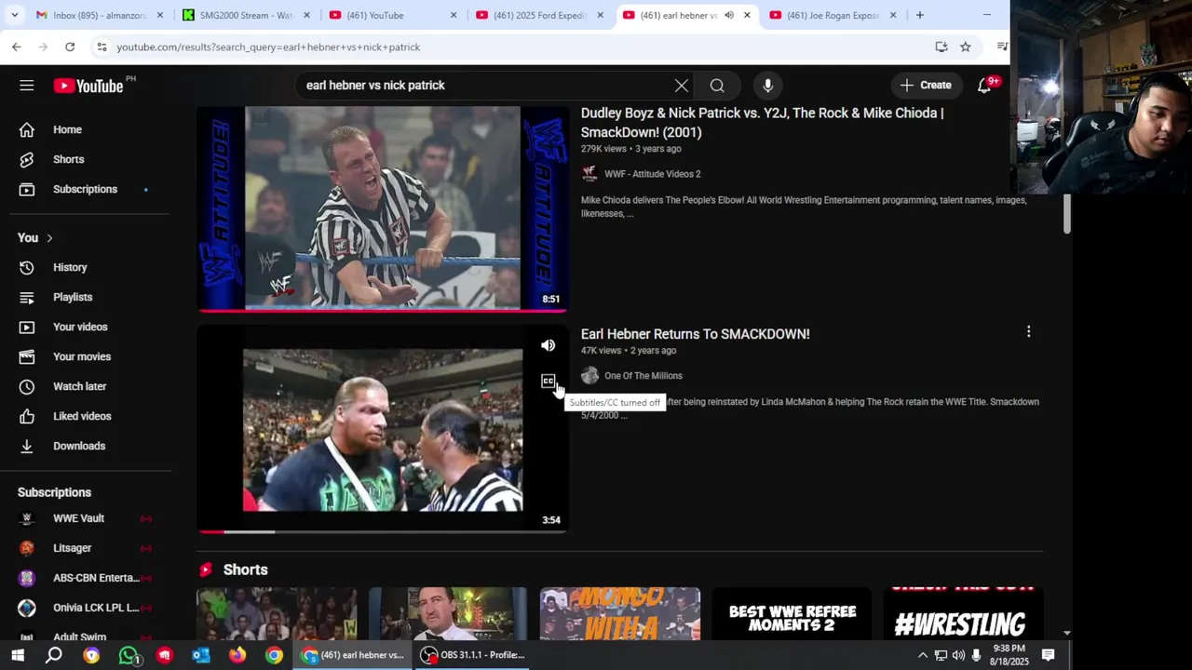View site information icon
The image size is (1192, 670).
[102, 47]
